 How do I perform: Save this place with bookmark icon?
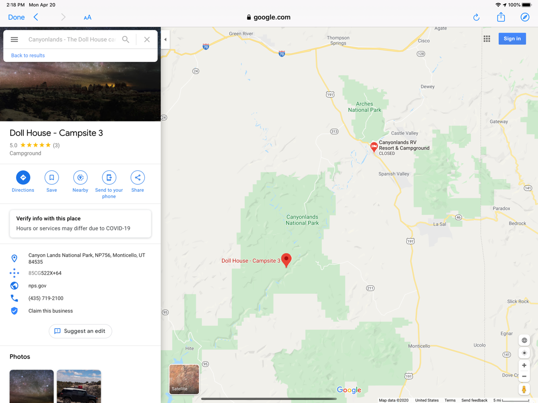pyautogui.click(x=52, y=177)
